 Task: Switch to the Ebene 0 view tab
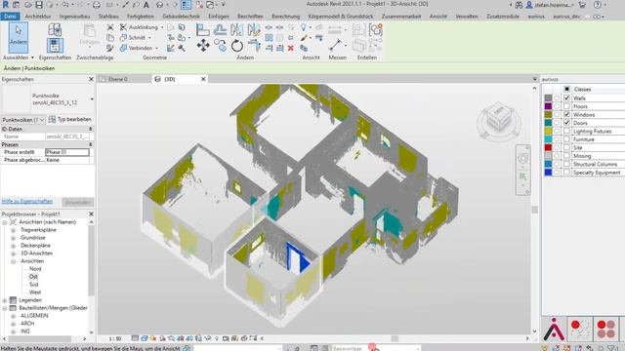pyautogui.click(x=117, y=79)
